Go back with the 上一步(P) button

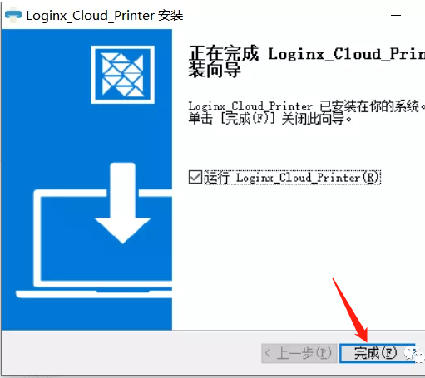(299, 353)
